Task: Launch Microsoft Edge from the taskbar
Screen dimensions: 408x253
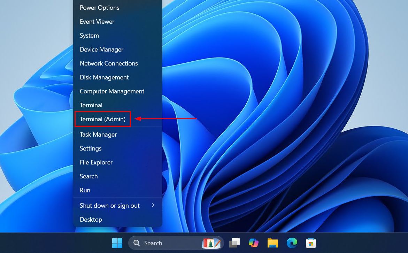Action: pyautogui.click(x=292, y=243)
